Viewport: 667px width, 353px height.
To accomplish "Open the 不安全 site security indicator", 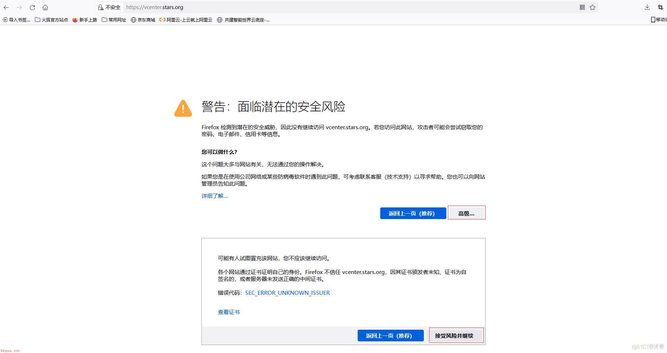I will [x=109, y=7].
